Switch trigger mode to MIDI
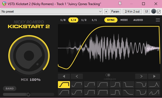The image size is (162, 98). [x=124, y=20]
